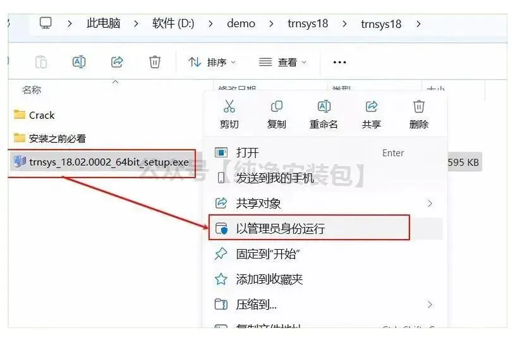Choose 添加到收藏夹 menu entry

325,279
